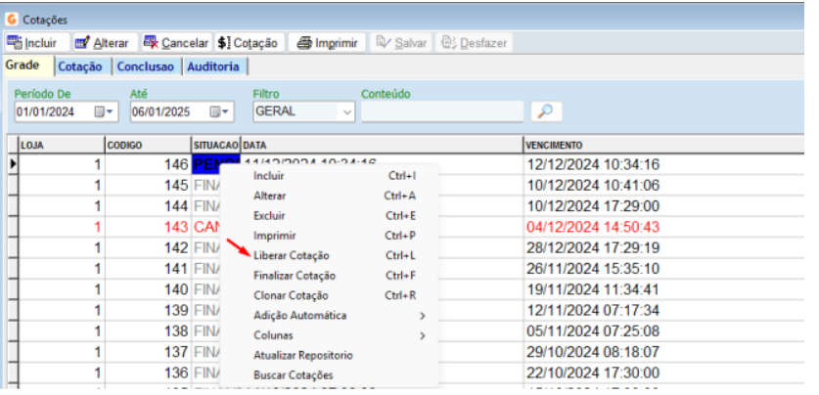
Task: Click the Cancelar toolbar button
Action: click(x=176, y=43)
